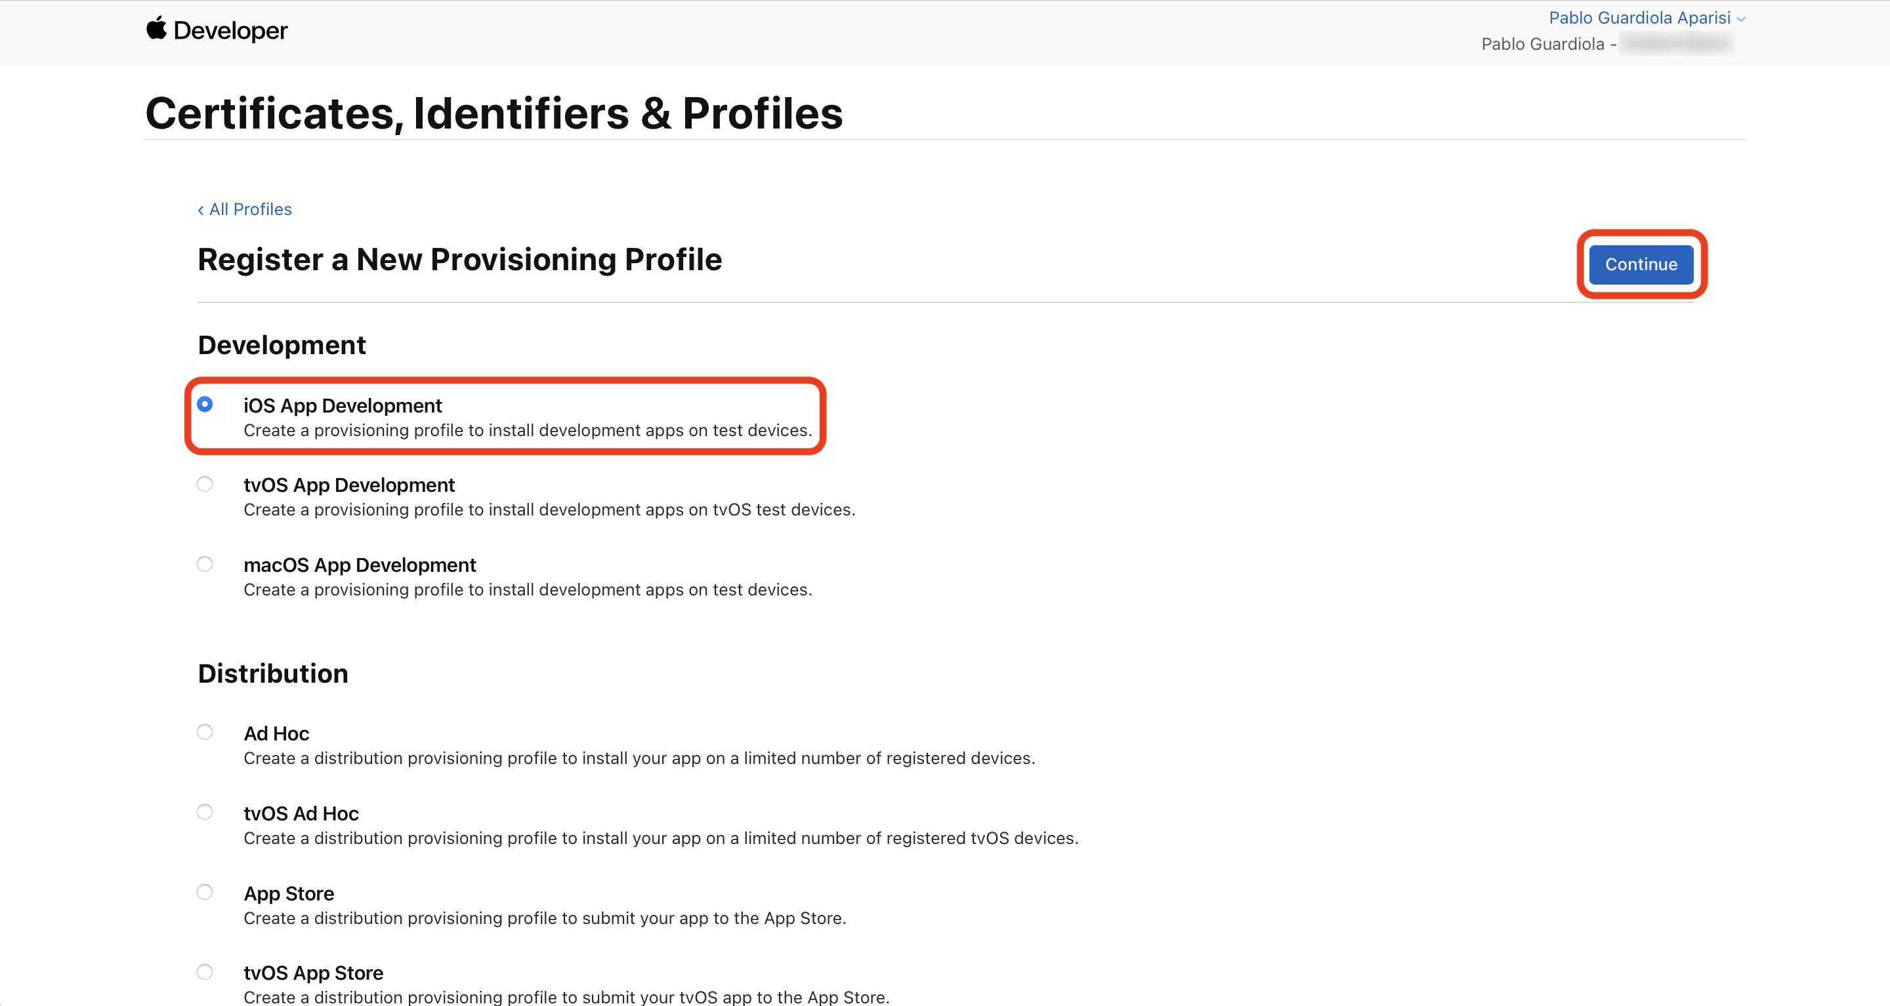Click the iOS App Development label

click(x=343, y=405)
